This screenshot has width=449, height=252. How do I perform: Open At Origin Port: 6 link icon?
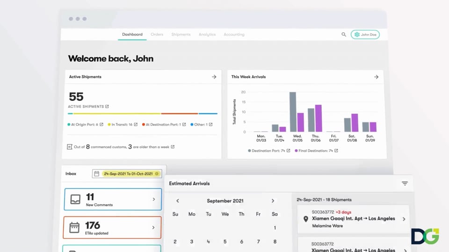pos(101,124)
